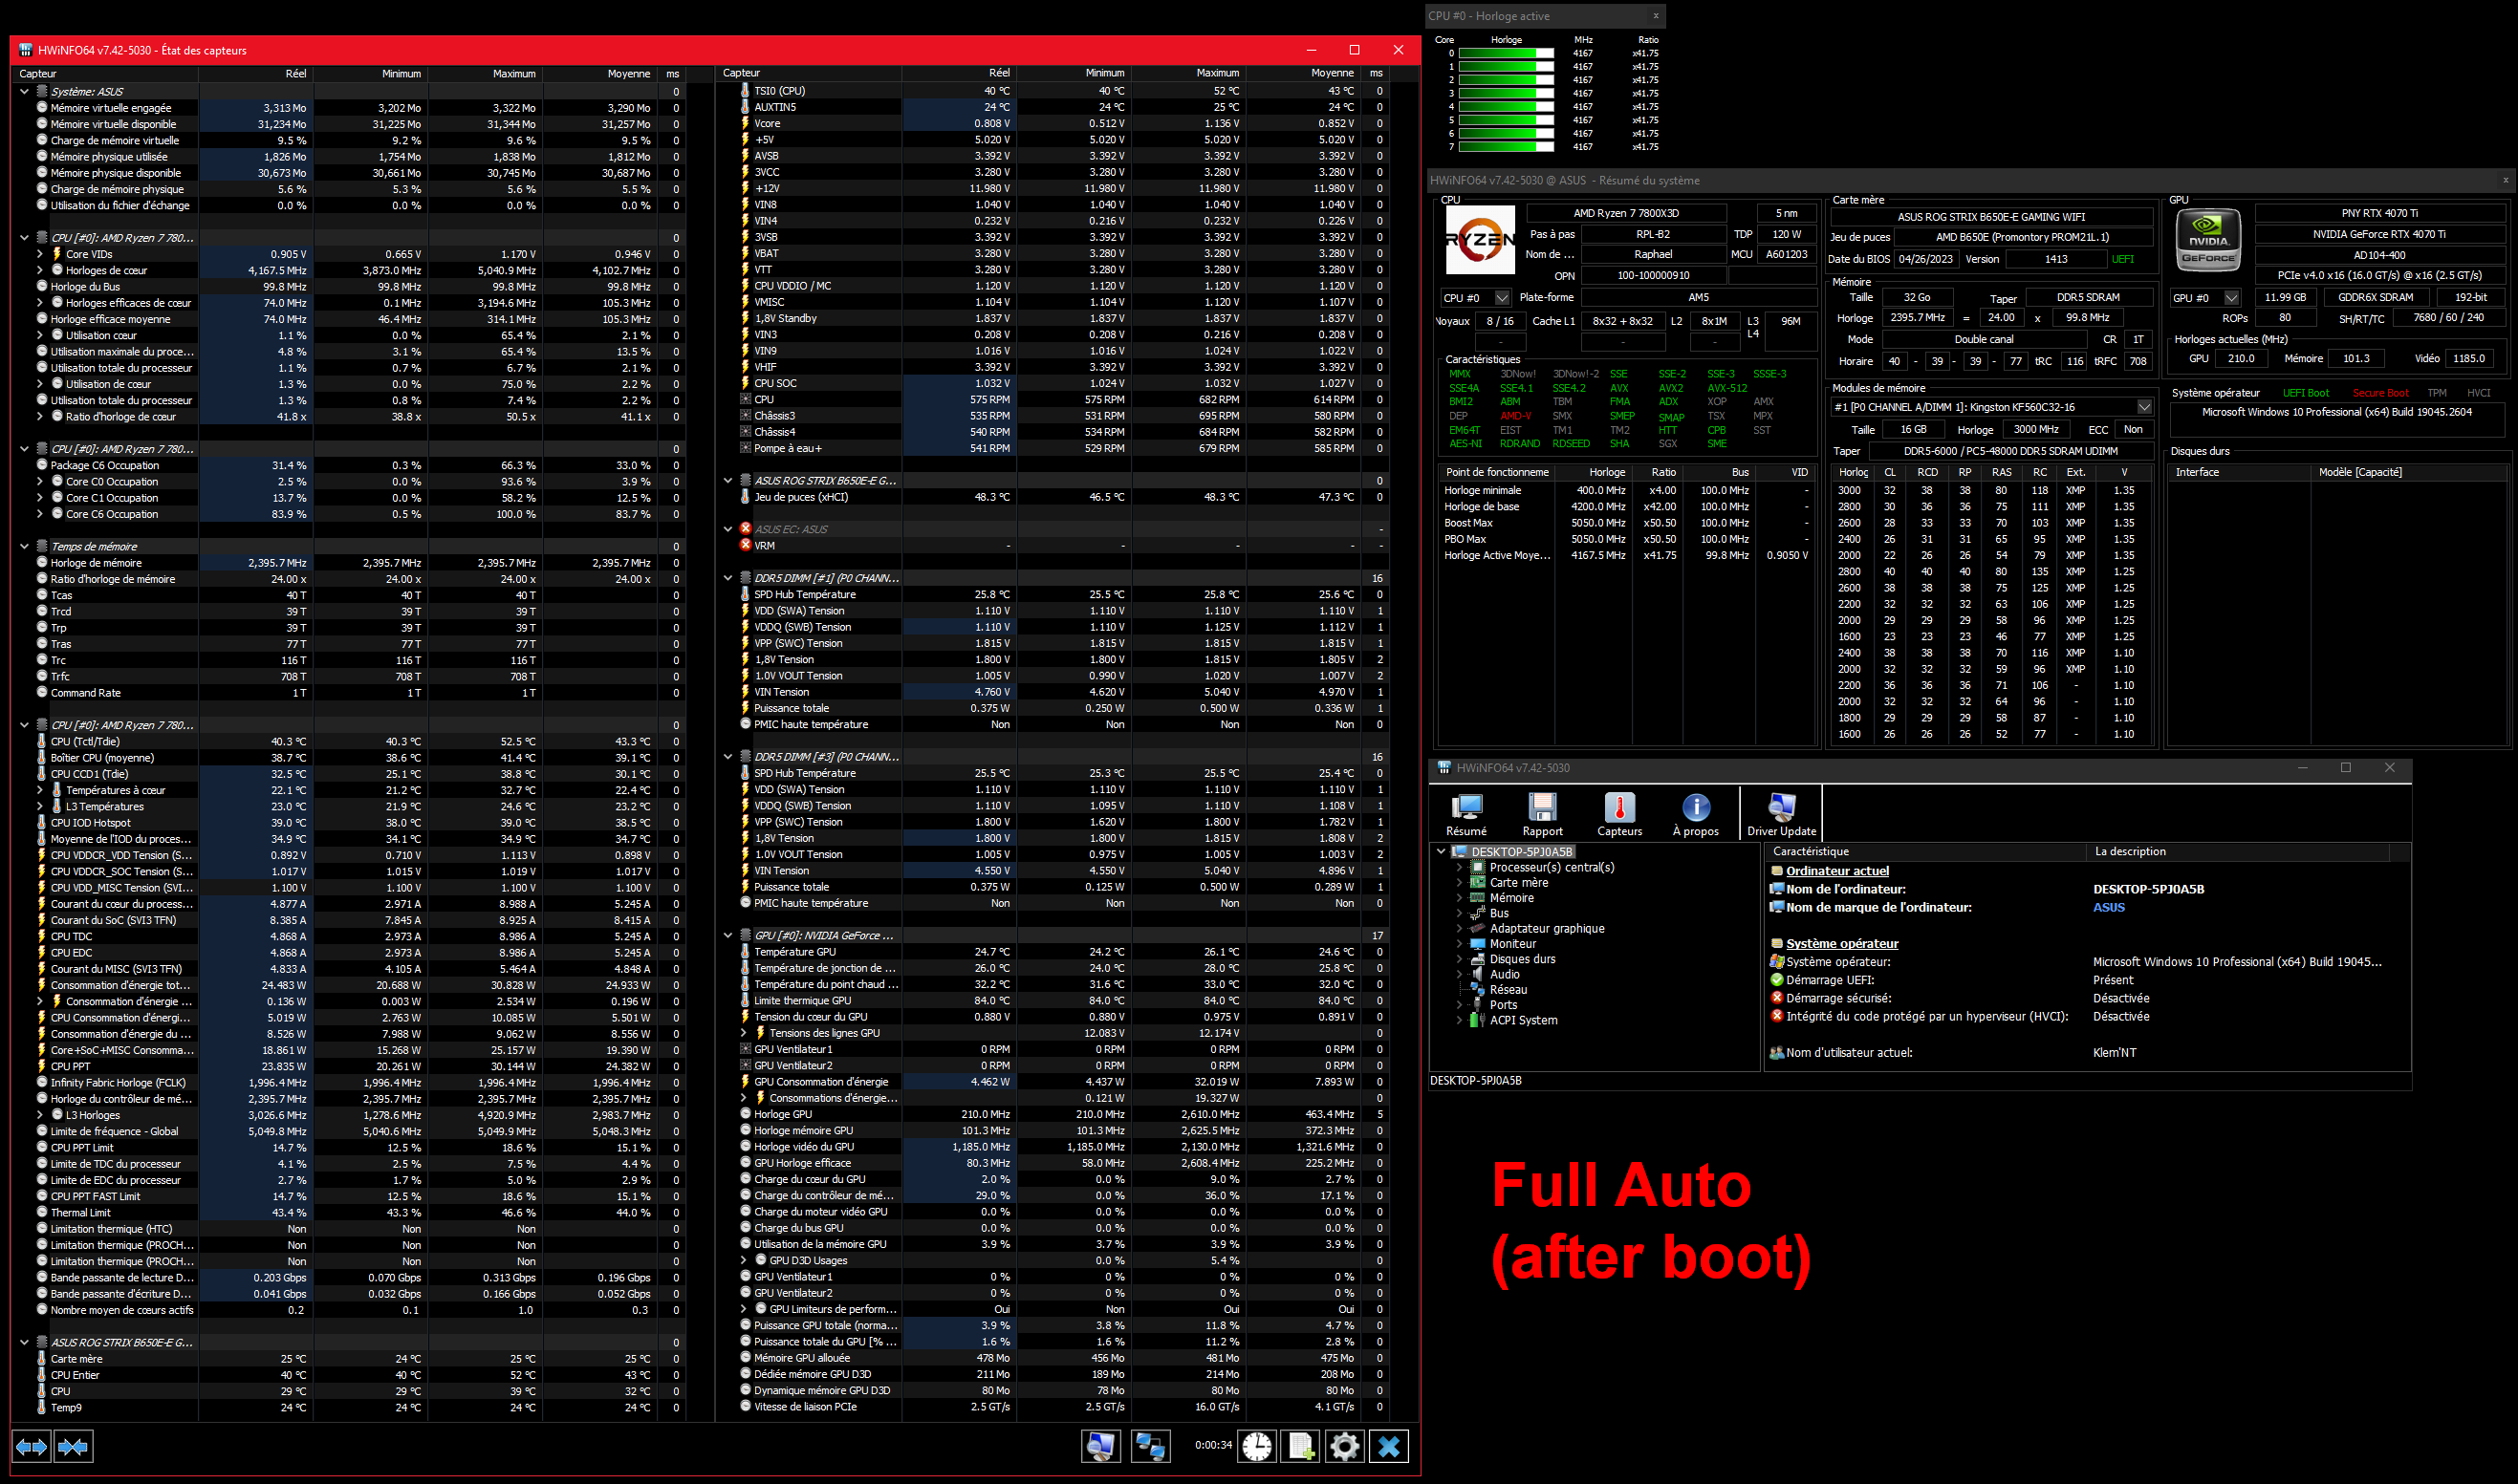The width and height of the screenshot is (2518, 1484).
Task: Click the expand columns double-arrow icon
Action: tap(31, 1446)
